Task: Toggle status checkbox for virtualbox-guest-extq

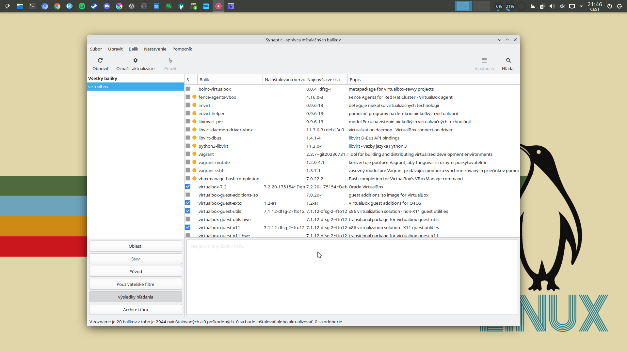Action: (188, 203)
